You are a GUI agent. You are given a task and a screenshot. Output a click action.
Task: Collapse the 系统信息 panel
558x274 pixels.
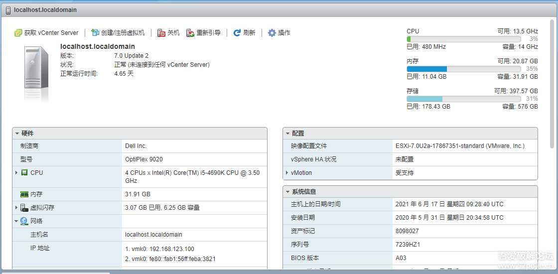(x=287, y=192)
